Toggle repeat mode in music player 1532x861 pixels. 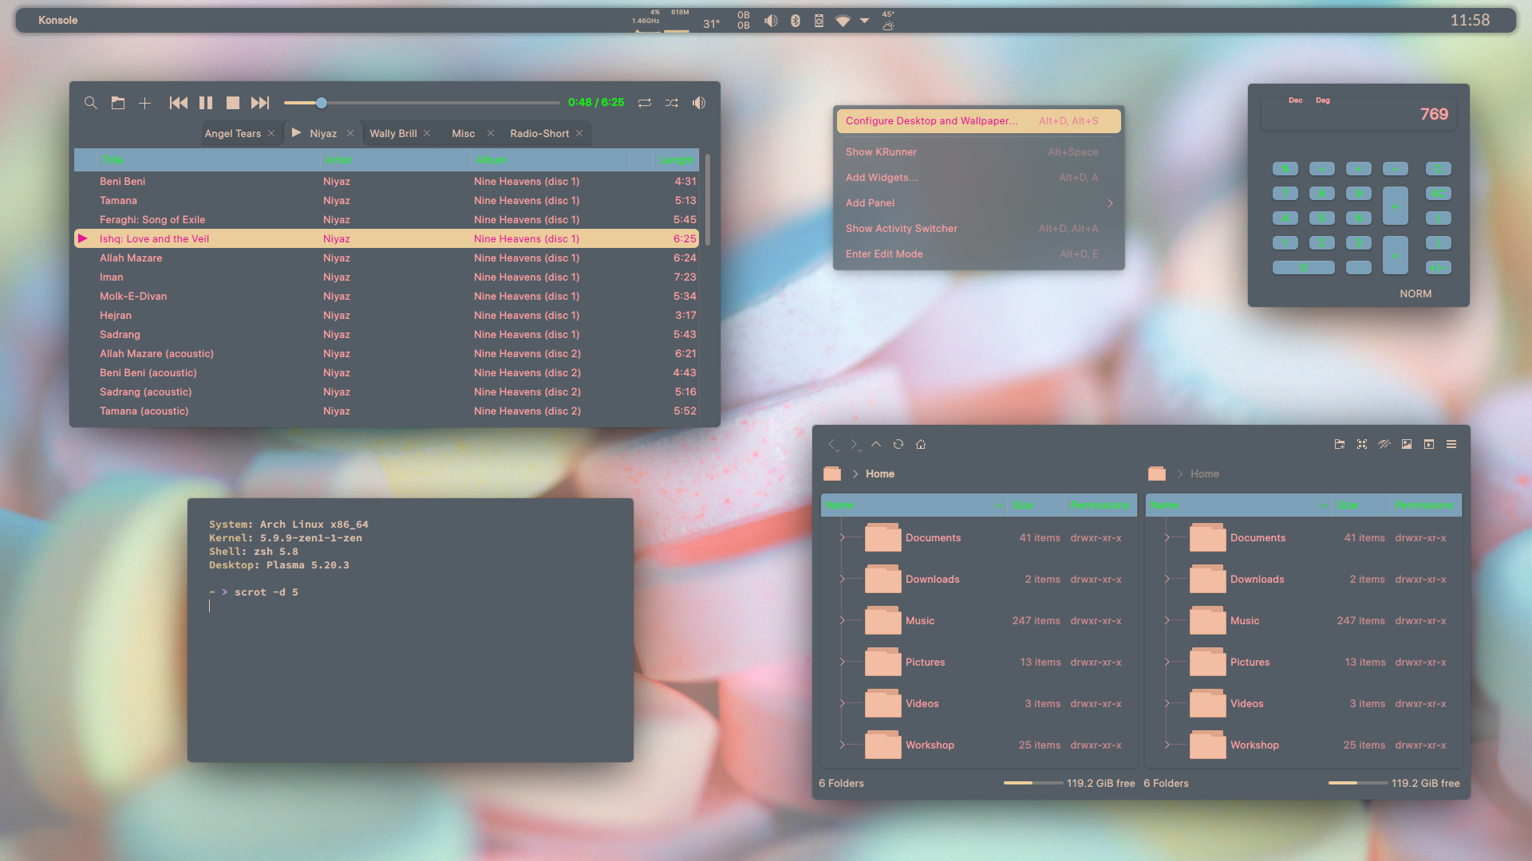tap(645, 103)
